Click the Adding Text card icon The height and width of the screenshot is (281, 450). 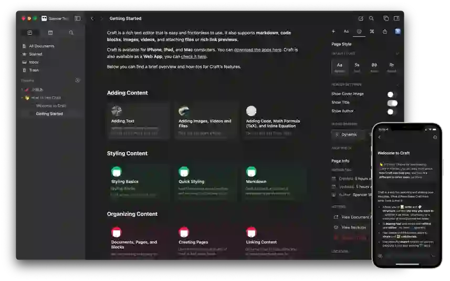pos(117,111)
